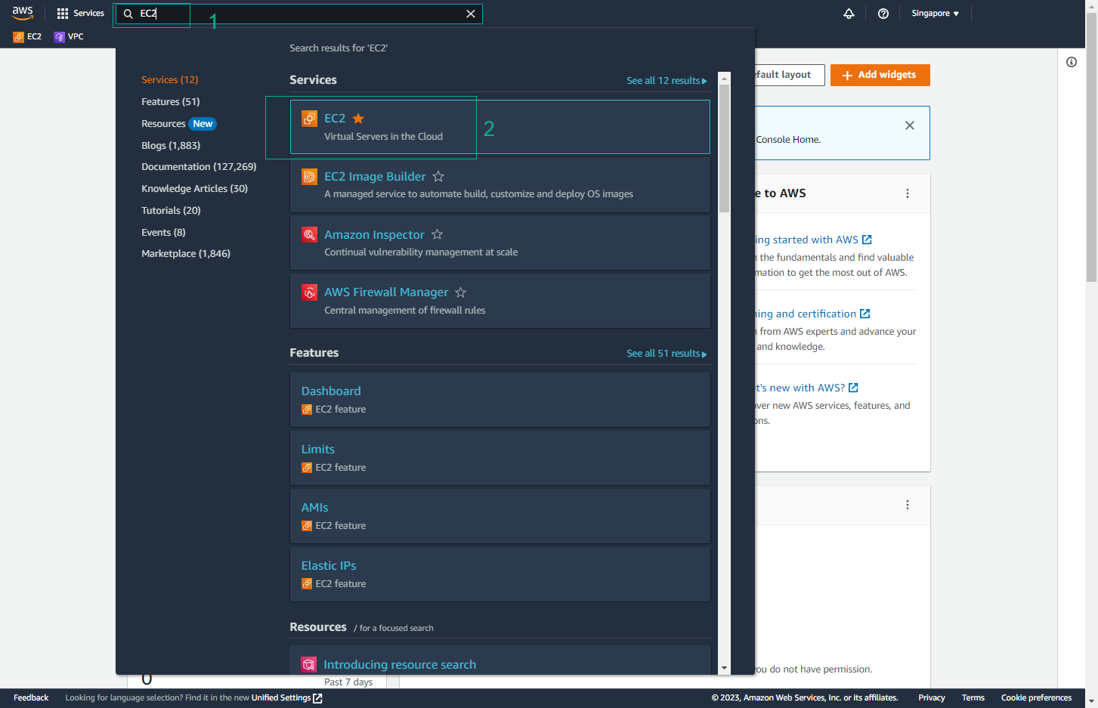Open VPC shortcut in favorites bar
The image size is (1098, 708).
click(x=69, y=36)
